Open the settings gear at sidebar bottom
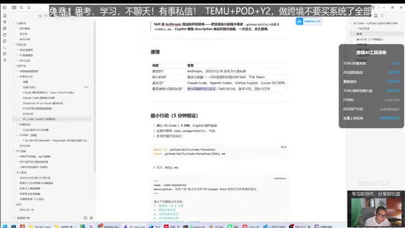Viewport: 405px width, 228px height. click(91, 218)
